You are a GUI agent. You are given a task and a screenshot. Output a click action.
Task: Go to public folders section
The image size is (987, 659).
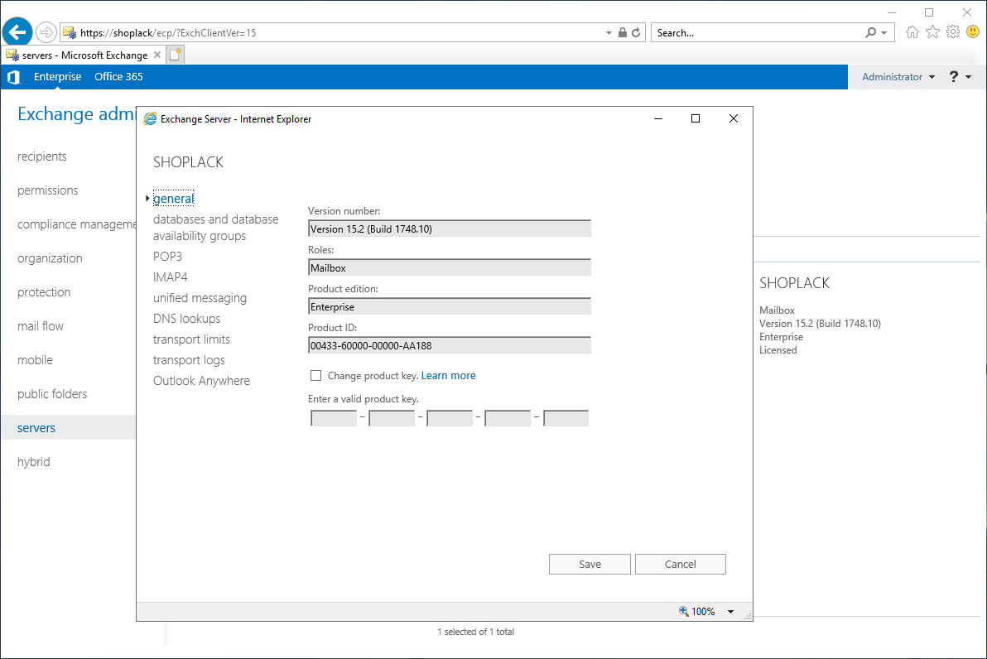(52, 394)
